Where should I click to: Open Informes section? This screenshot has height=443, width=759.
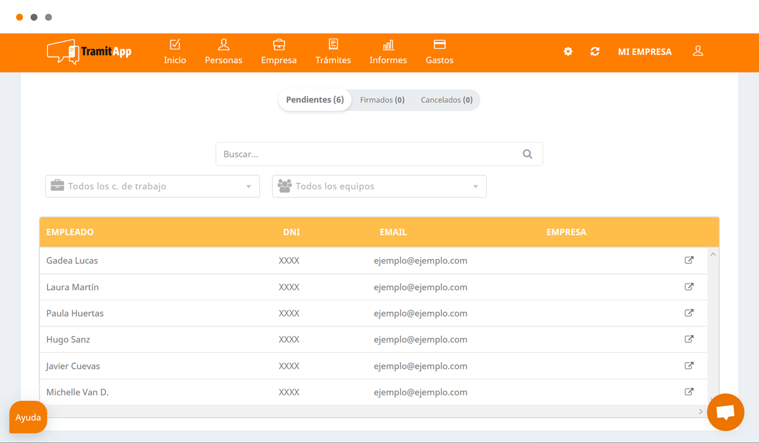pos(388,52)
